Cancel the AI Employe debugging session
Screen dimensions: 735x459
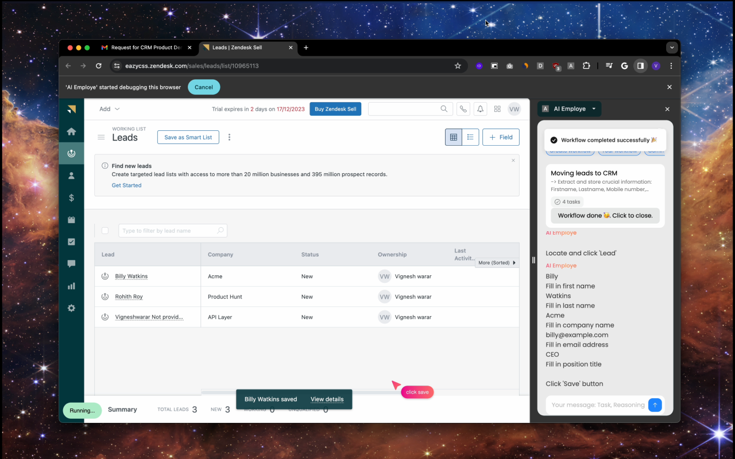click(x=204, y=87)
